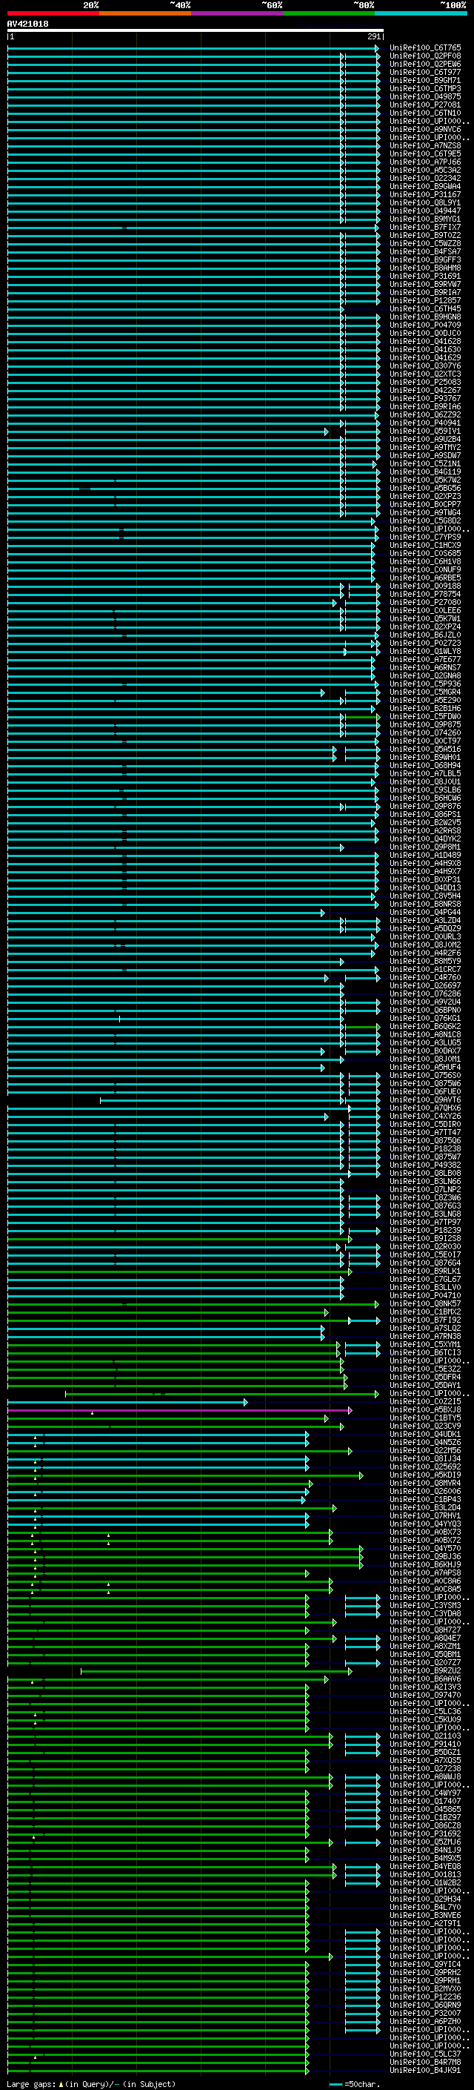The image size is (474, 2090).
Task: Click the white query sequence bar
Action: [196, 30]
